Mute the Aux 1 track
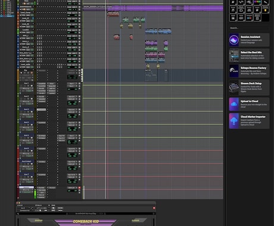The height and width of the screenshot is (226, 274). (x=32, y=86)
